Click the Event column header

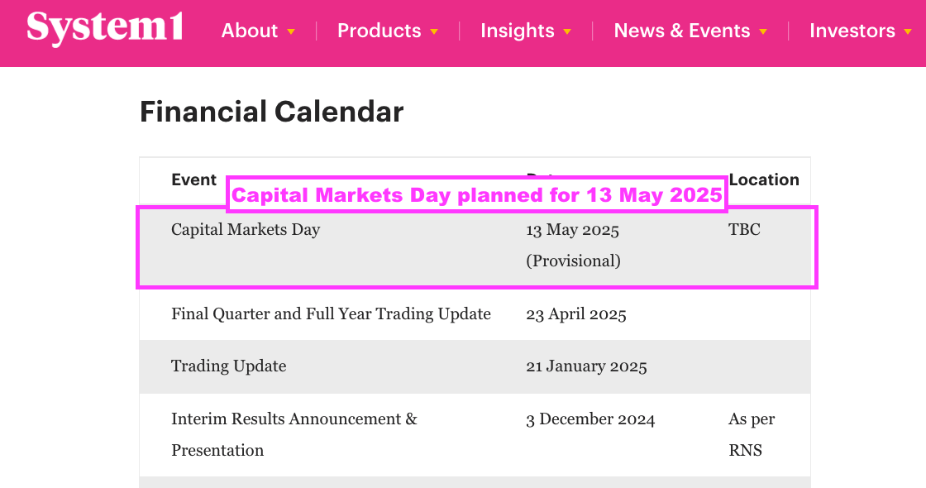tap(193, 179)
